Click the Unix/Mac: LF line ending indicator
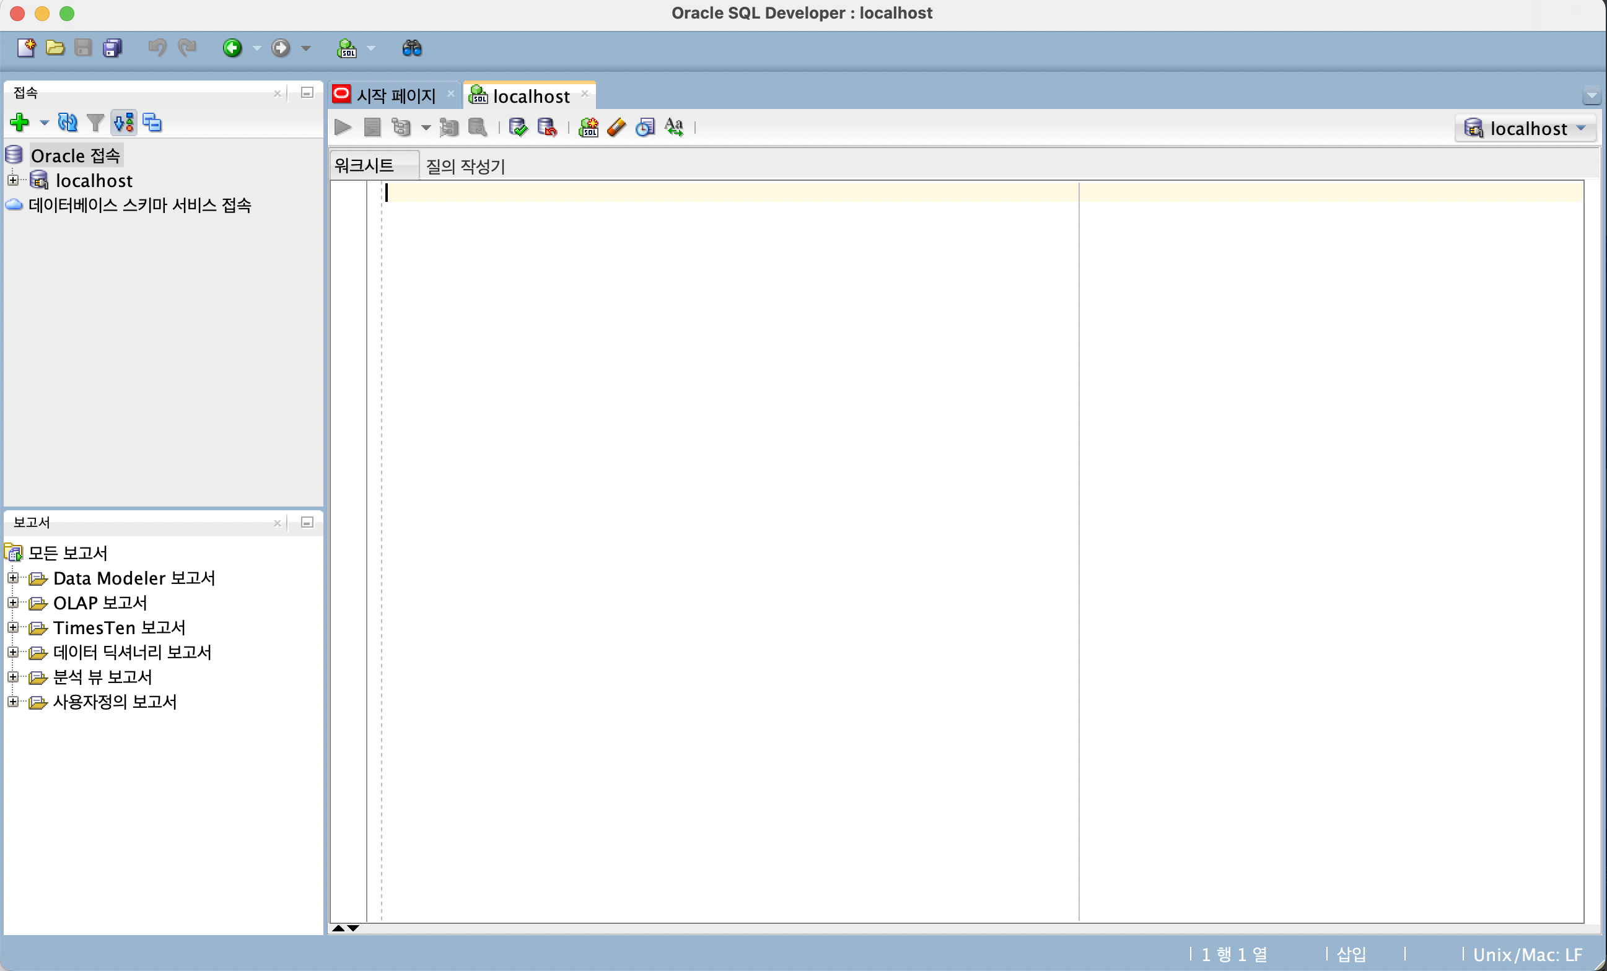This screenshot has height=971, width=1607. click(1528, 955)
